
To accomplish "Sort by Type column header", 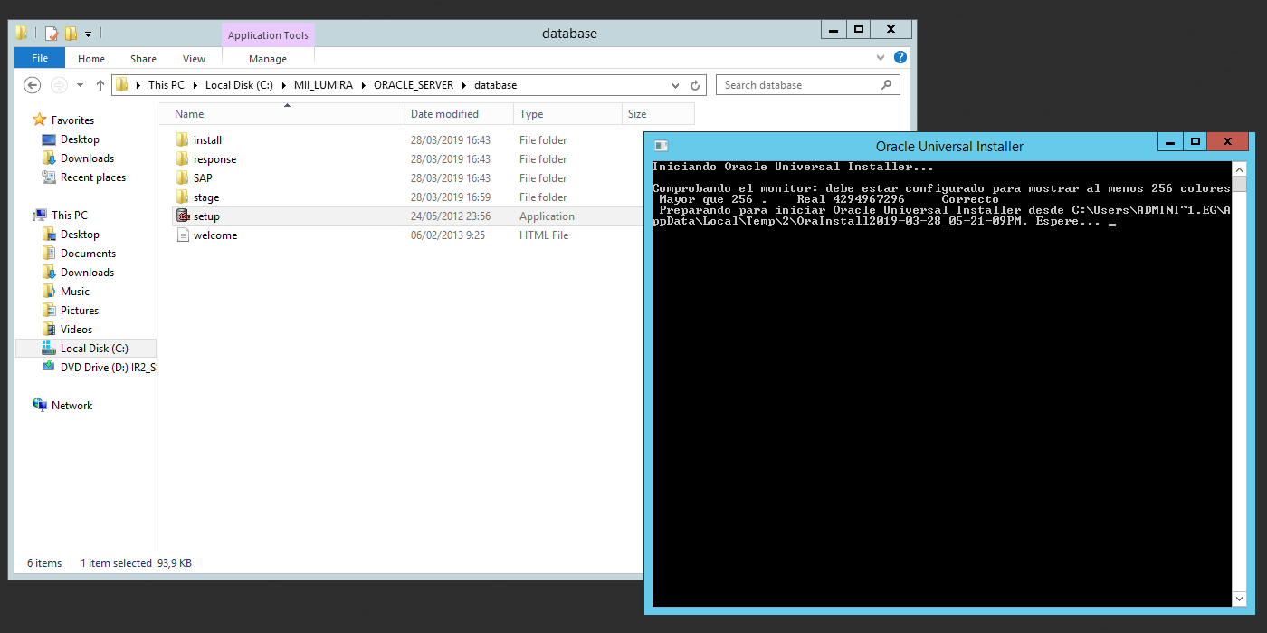I will pos(567,114).
